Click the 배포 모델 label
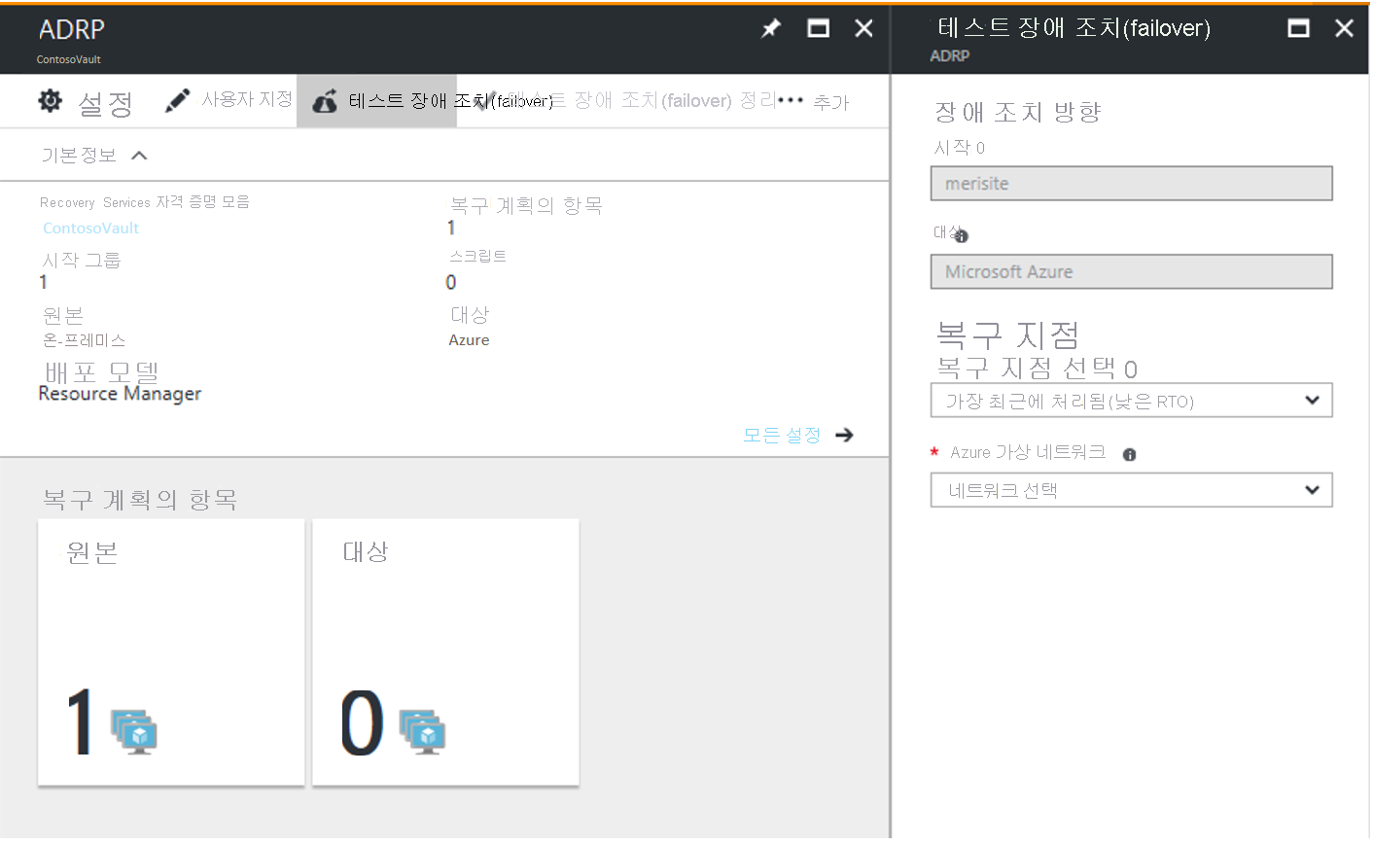Screen dimensions: 1373x844 pos(101,372)
